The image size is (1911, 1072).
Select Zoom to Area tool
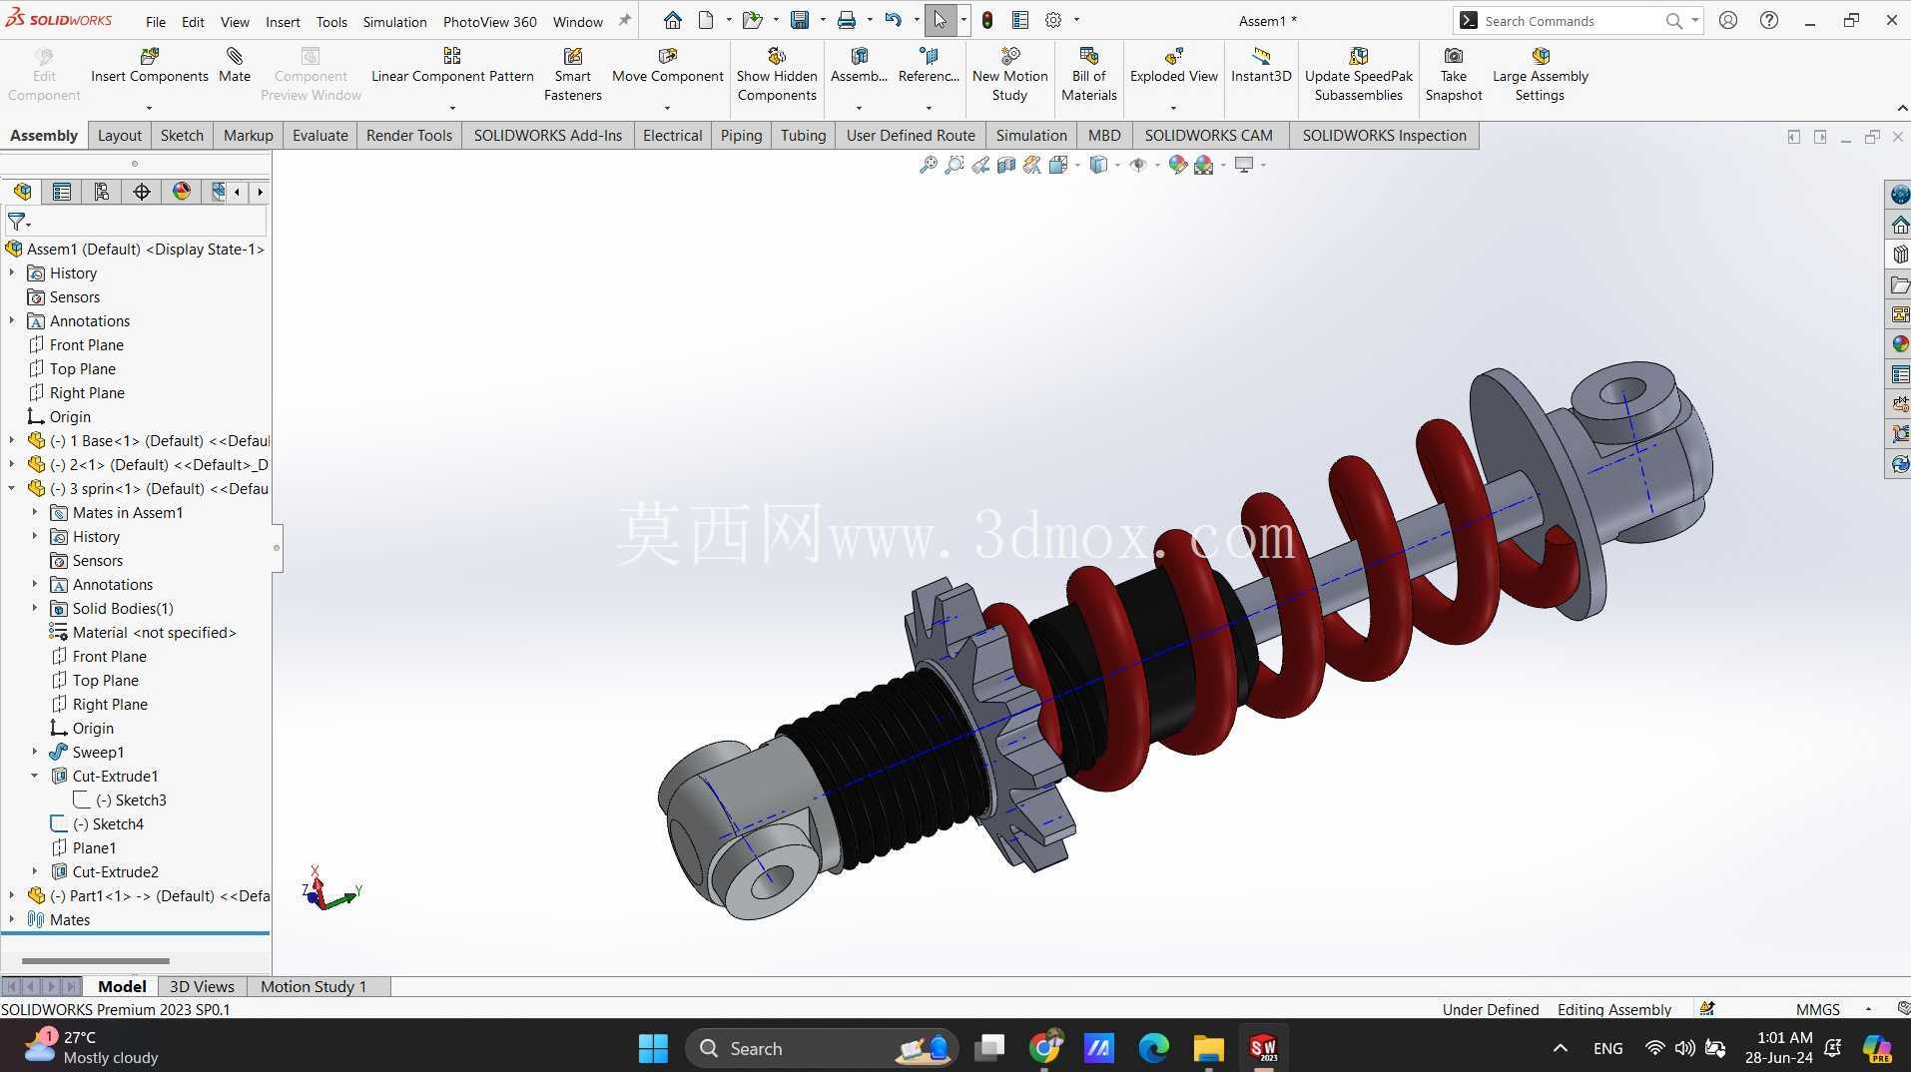point(955,165)
